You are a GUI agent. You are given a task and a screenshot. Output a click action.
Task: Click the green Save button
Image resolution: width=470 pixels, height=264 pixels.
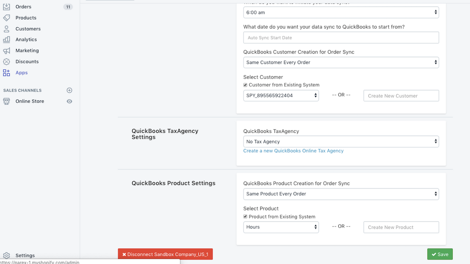(x=440, y=254)
